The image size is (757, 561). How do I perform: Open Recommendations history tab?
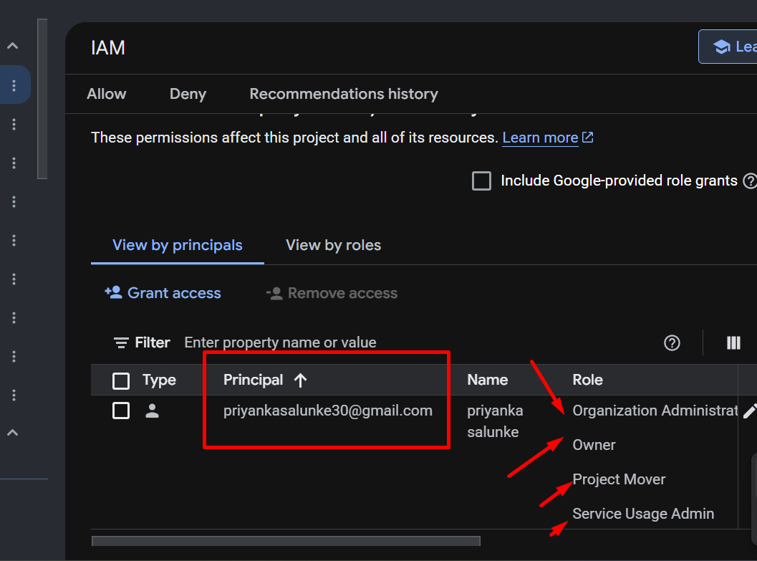[344, 94]
